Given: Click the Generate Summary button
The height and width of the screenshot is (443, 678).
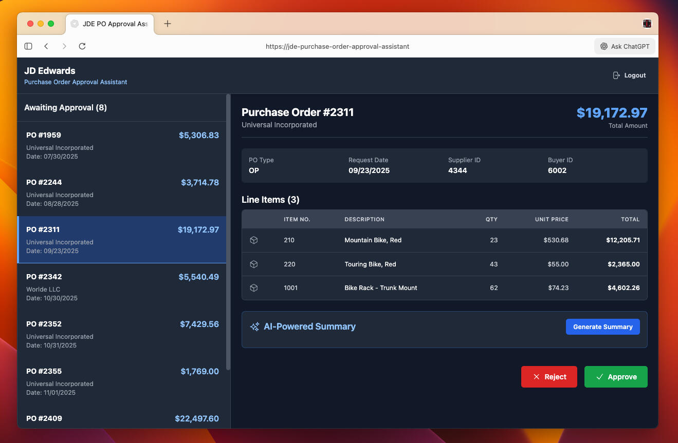Looking at the screenshot, I should coord(602,326).
